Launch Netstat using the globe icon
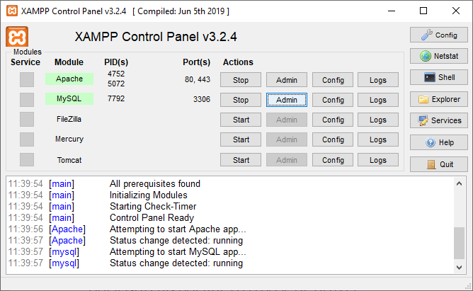 [426, 56]
